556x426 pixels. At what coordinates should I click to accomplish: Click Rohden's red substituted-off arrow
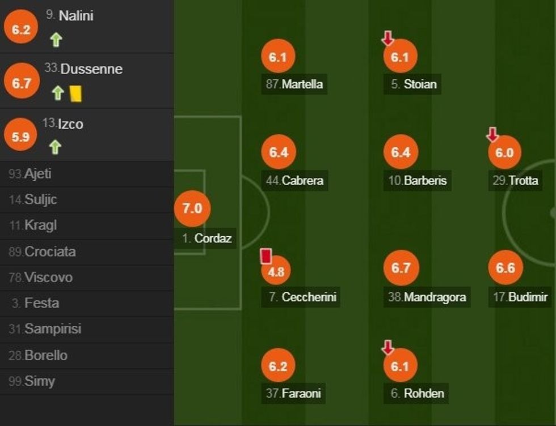click(387, 347)
